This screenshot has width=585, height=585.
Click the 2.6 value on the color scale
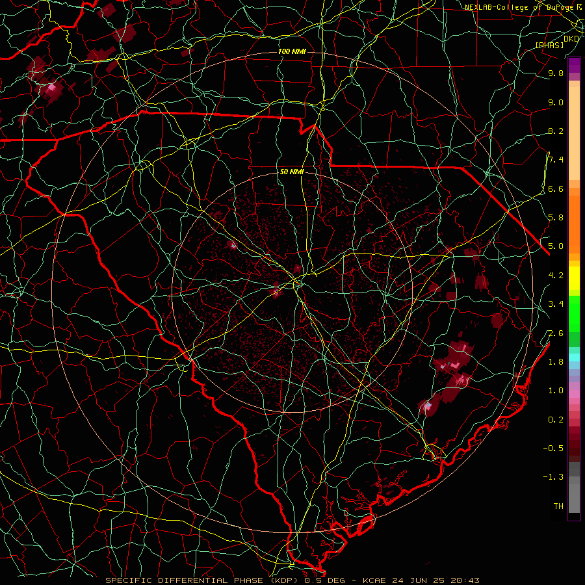556,333
